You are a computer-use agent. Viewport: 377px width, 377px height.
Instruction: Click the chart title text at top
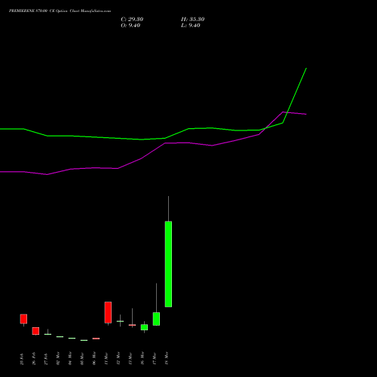[x=60, y=11]
